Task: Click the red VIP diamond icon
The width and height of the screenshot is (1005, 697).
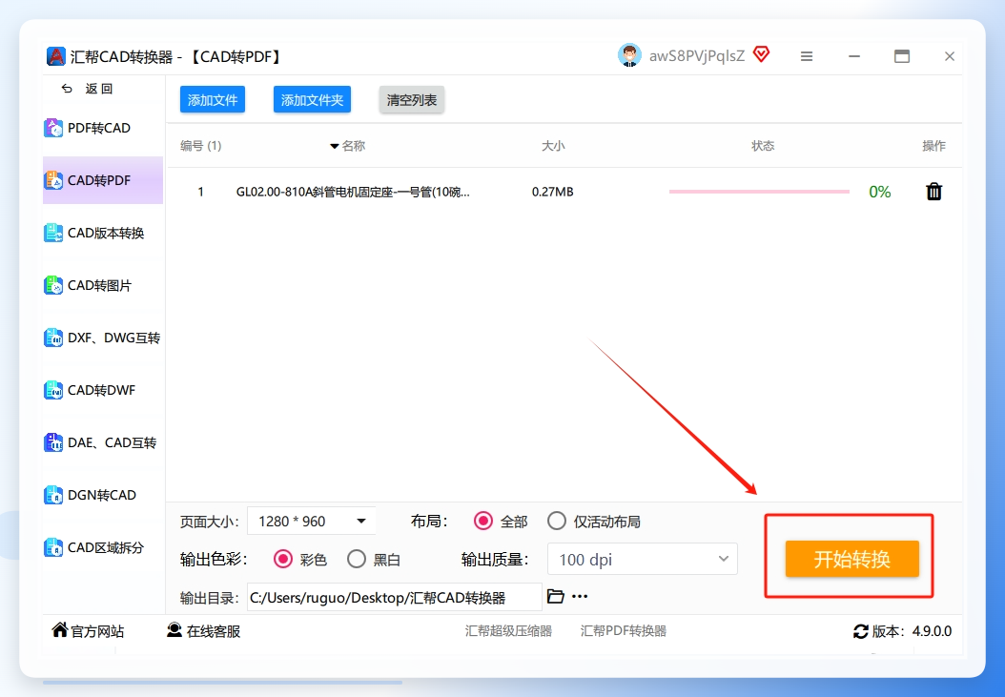Action: [761, 54]
